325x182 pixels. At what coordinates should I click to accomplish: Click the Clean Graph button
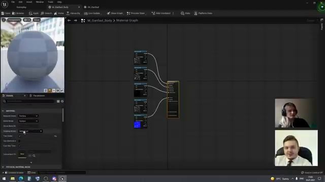115,13
